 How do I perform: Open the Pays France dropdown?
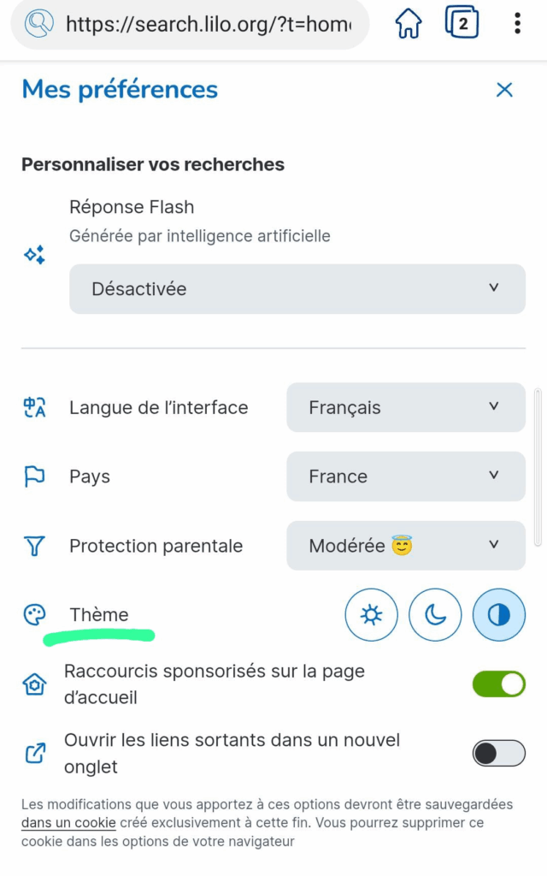point(405,476)
